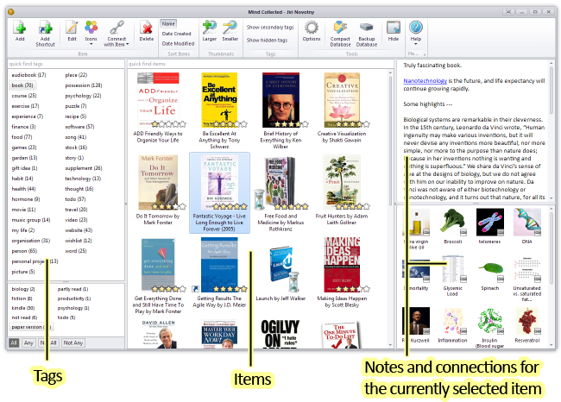Select the person (65) tag

pos(24,251)
